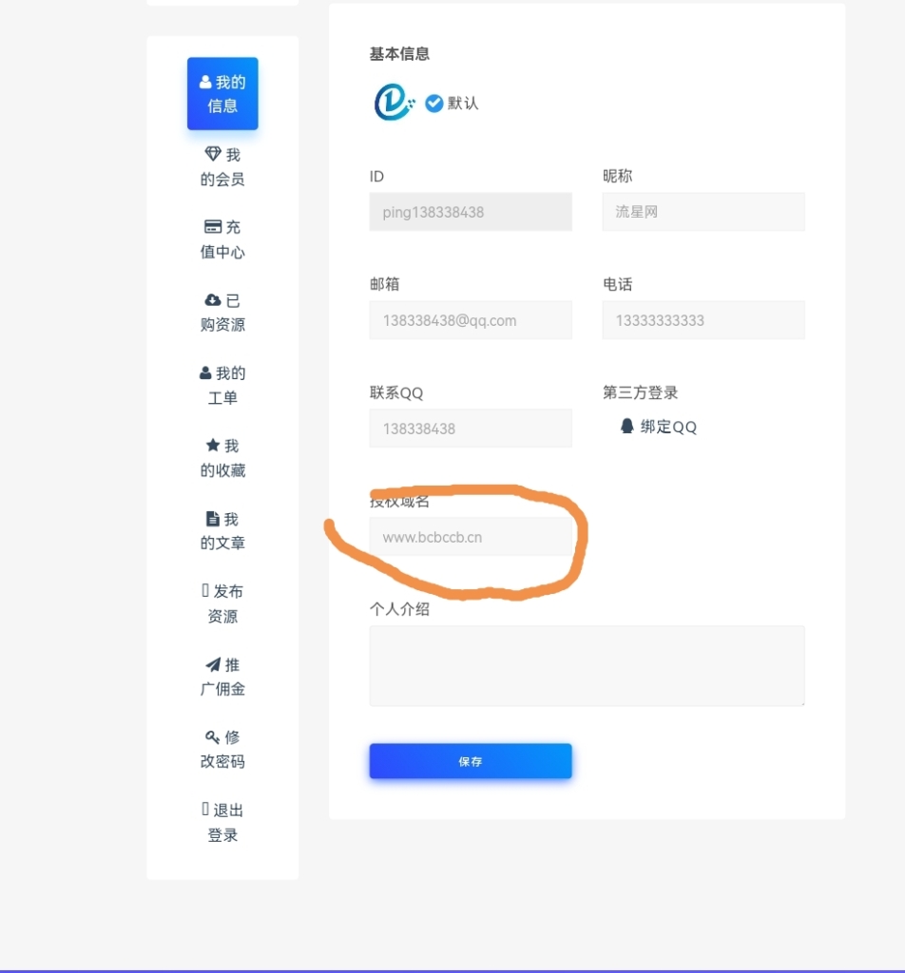Toggle the 默认 avatar checkmark
Viewport: 905px width, 973px height.
click(433, 103)
